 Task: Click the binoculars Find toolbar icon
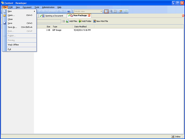tap(59, 12)
